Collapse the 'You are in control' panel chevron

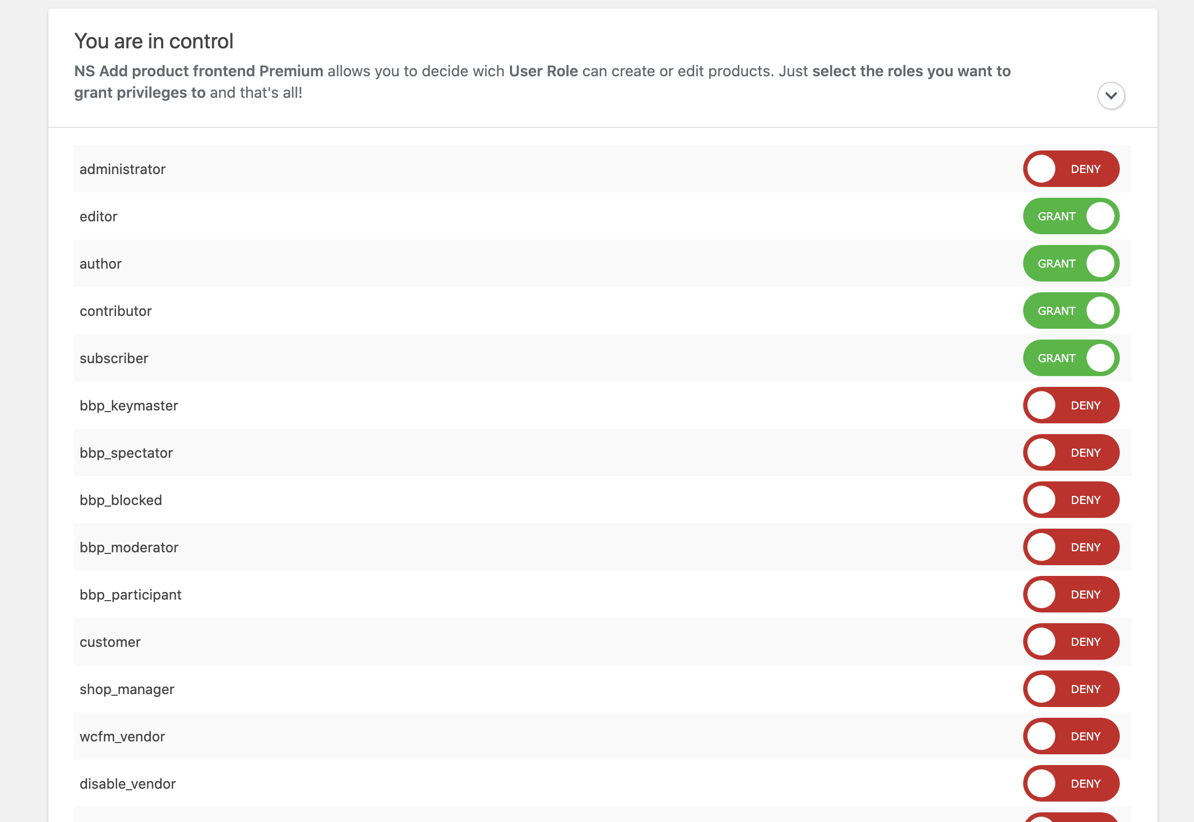point(1111,96)
